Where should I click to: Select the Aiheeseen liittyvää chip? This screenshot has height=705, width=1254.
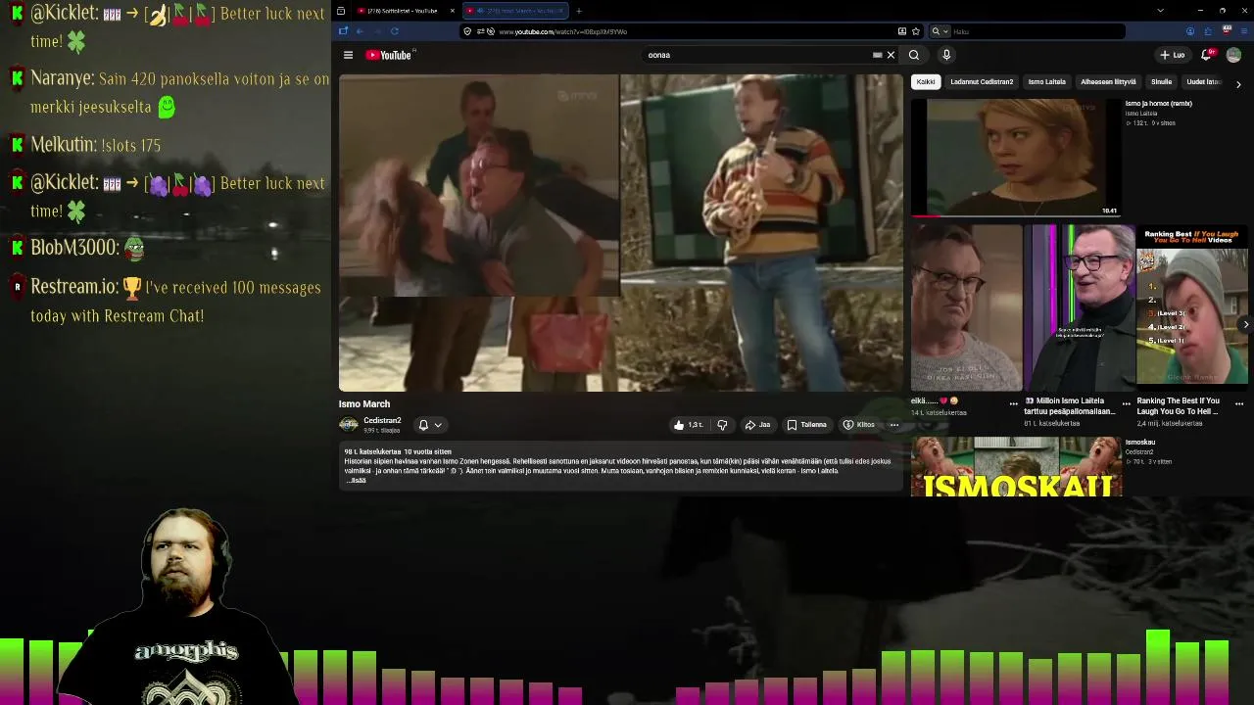(1108, 82)
